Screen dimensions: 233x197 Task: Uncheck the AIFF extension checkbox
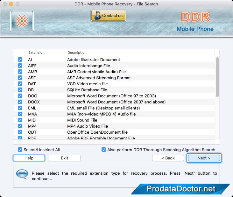point(20,66)
